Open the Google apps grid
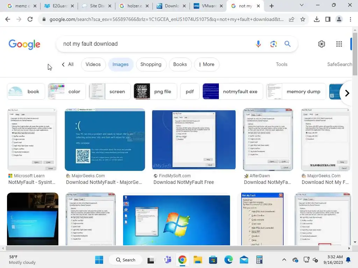The image size is (358, 268). [x=339, y=44]
